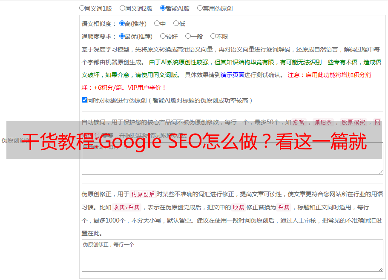Click the 伪原创后 highlighted tag

click(143, 194)
